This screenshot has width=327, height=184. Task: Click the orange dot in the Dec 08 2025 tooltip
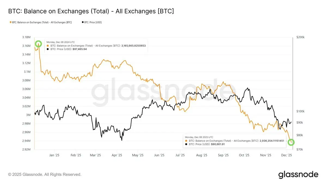point(186,141)
